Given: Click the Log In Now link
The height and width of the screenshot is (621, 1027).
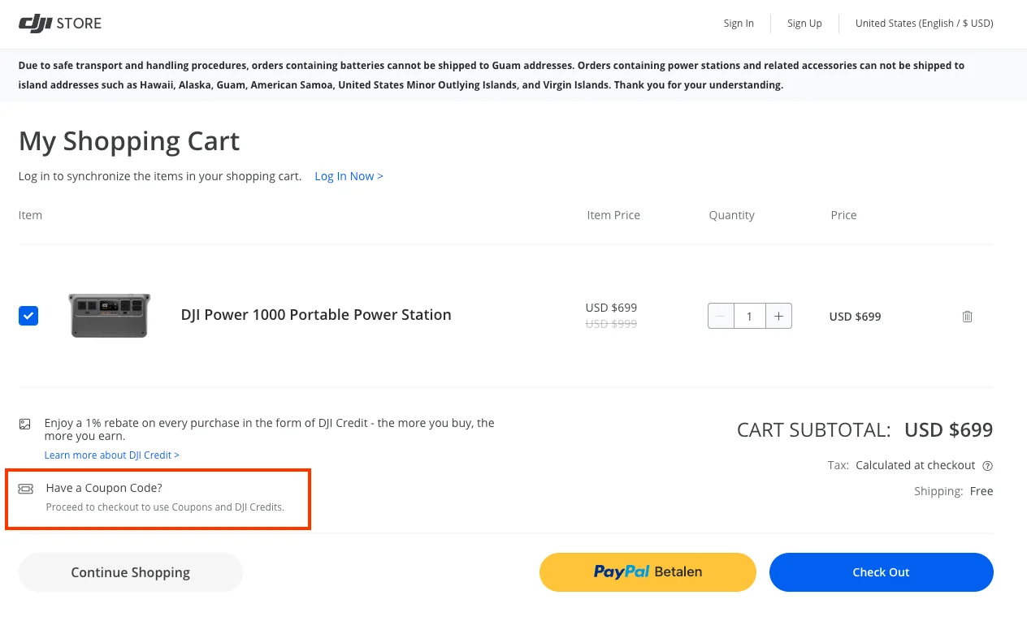Looking at the screenshot, I should [349, 176].
